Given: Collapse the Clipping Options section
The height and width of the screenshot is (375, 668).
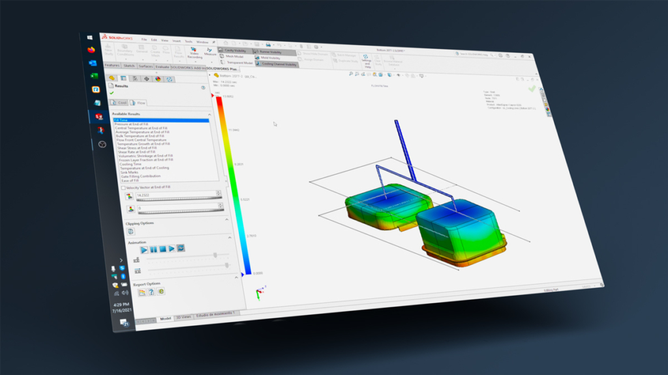Looking at the screenshot, I should pos(227,218).
